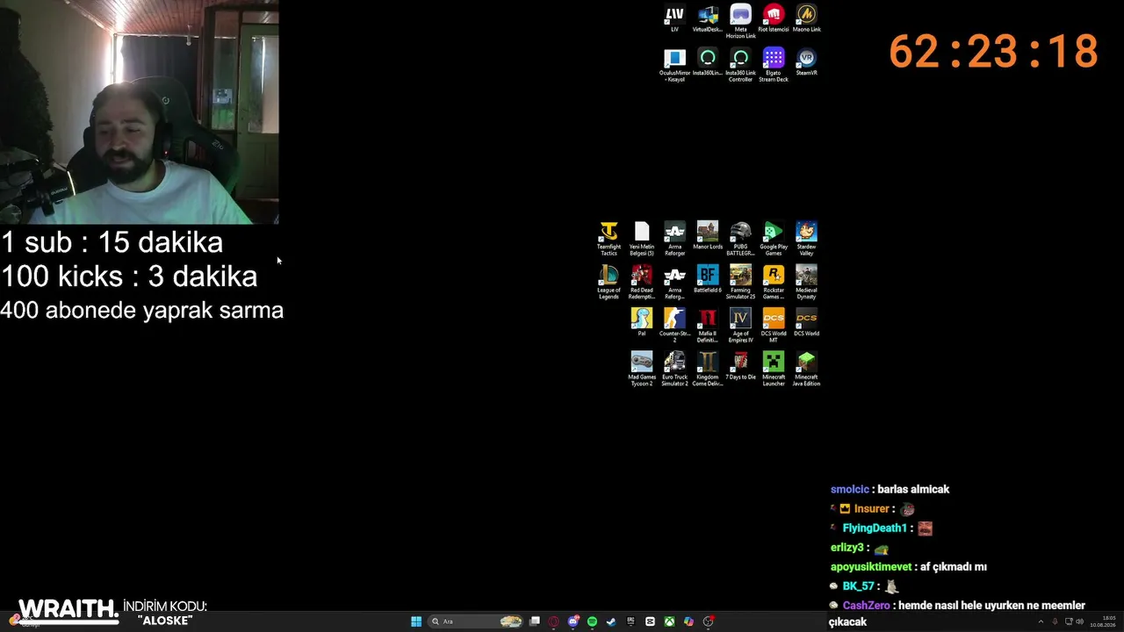Screen dimensions: 1124x632
Task: Open the DCS World MT shortcut
Action: [774, 326]
